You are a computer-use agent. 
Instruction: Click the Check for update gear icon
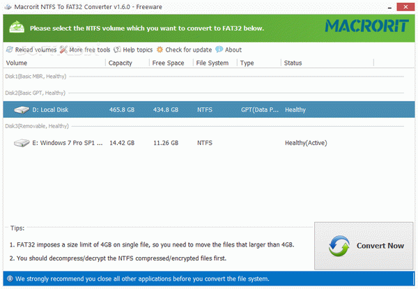tap(160, 49)
